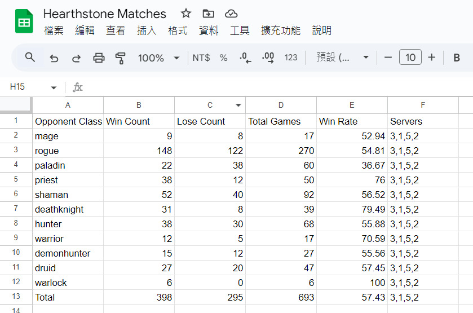Select the Total label cell
This screenshot has height=313, width=473.
pos(68,297)
